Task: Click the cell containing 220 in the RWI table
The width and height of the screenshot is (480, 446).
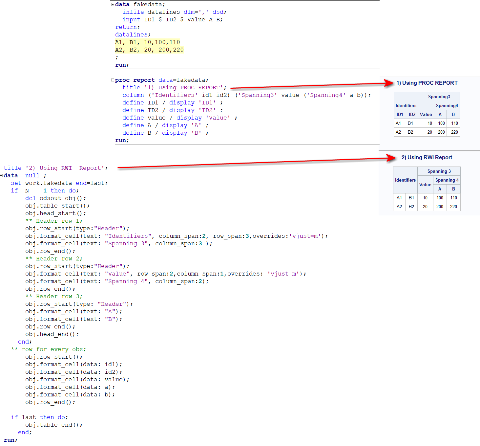Action: click(453, 207)
